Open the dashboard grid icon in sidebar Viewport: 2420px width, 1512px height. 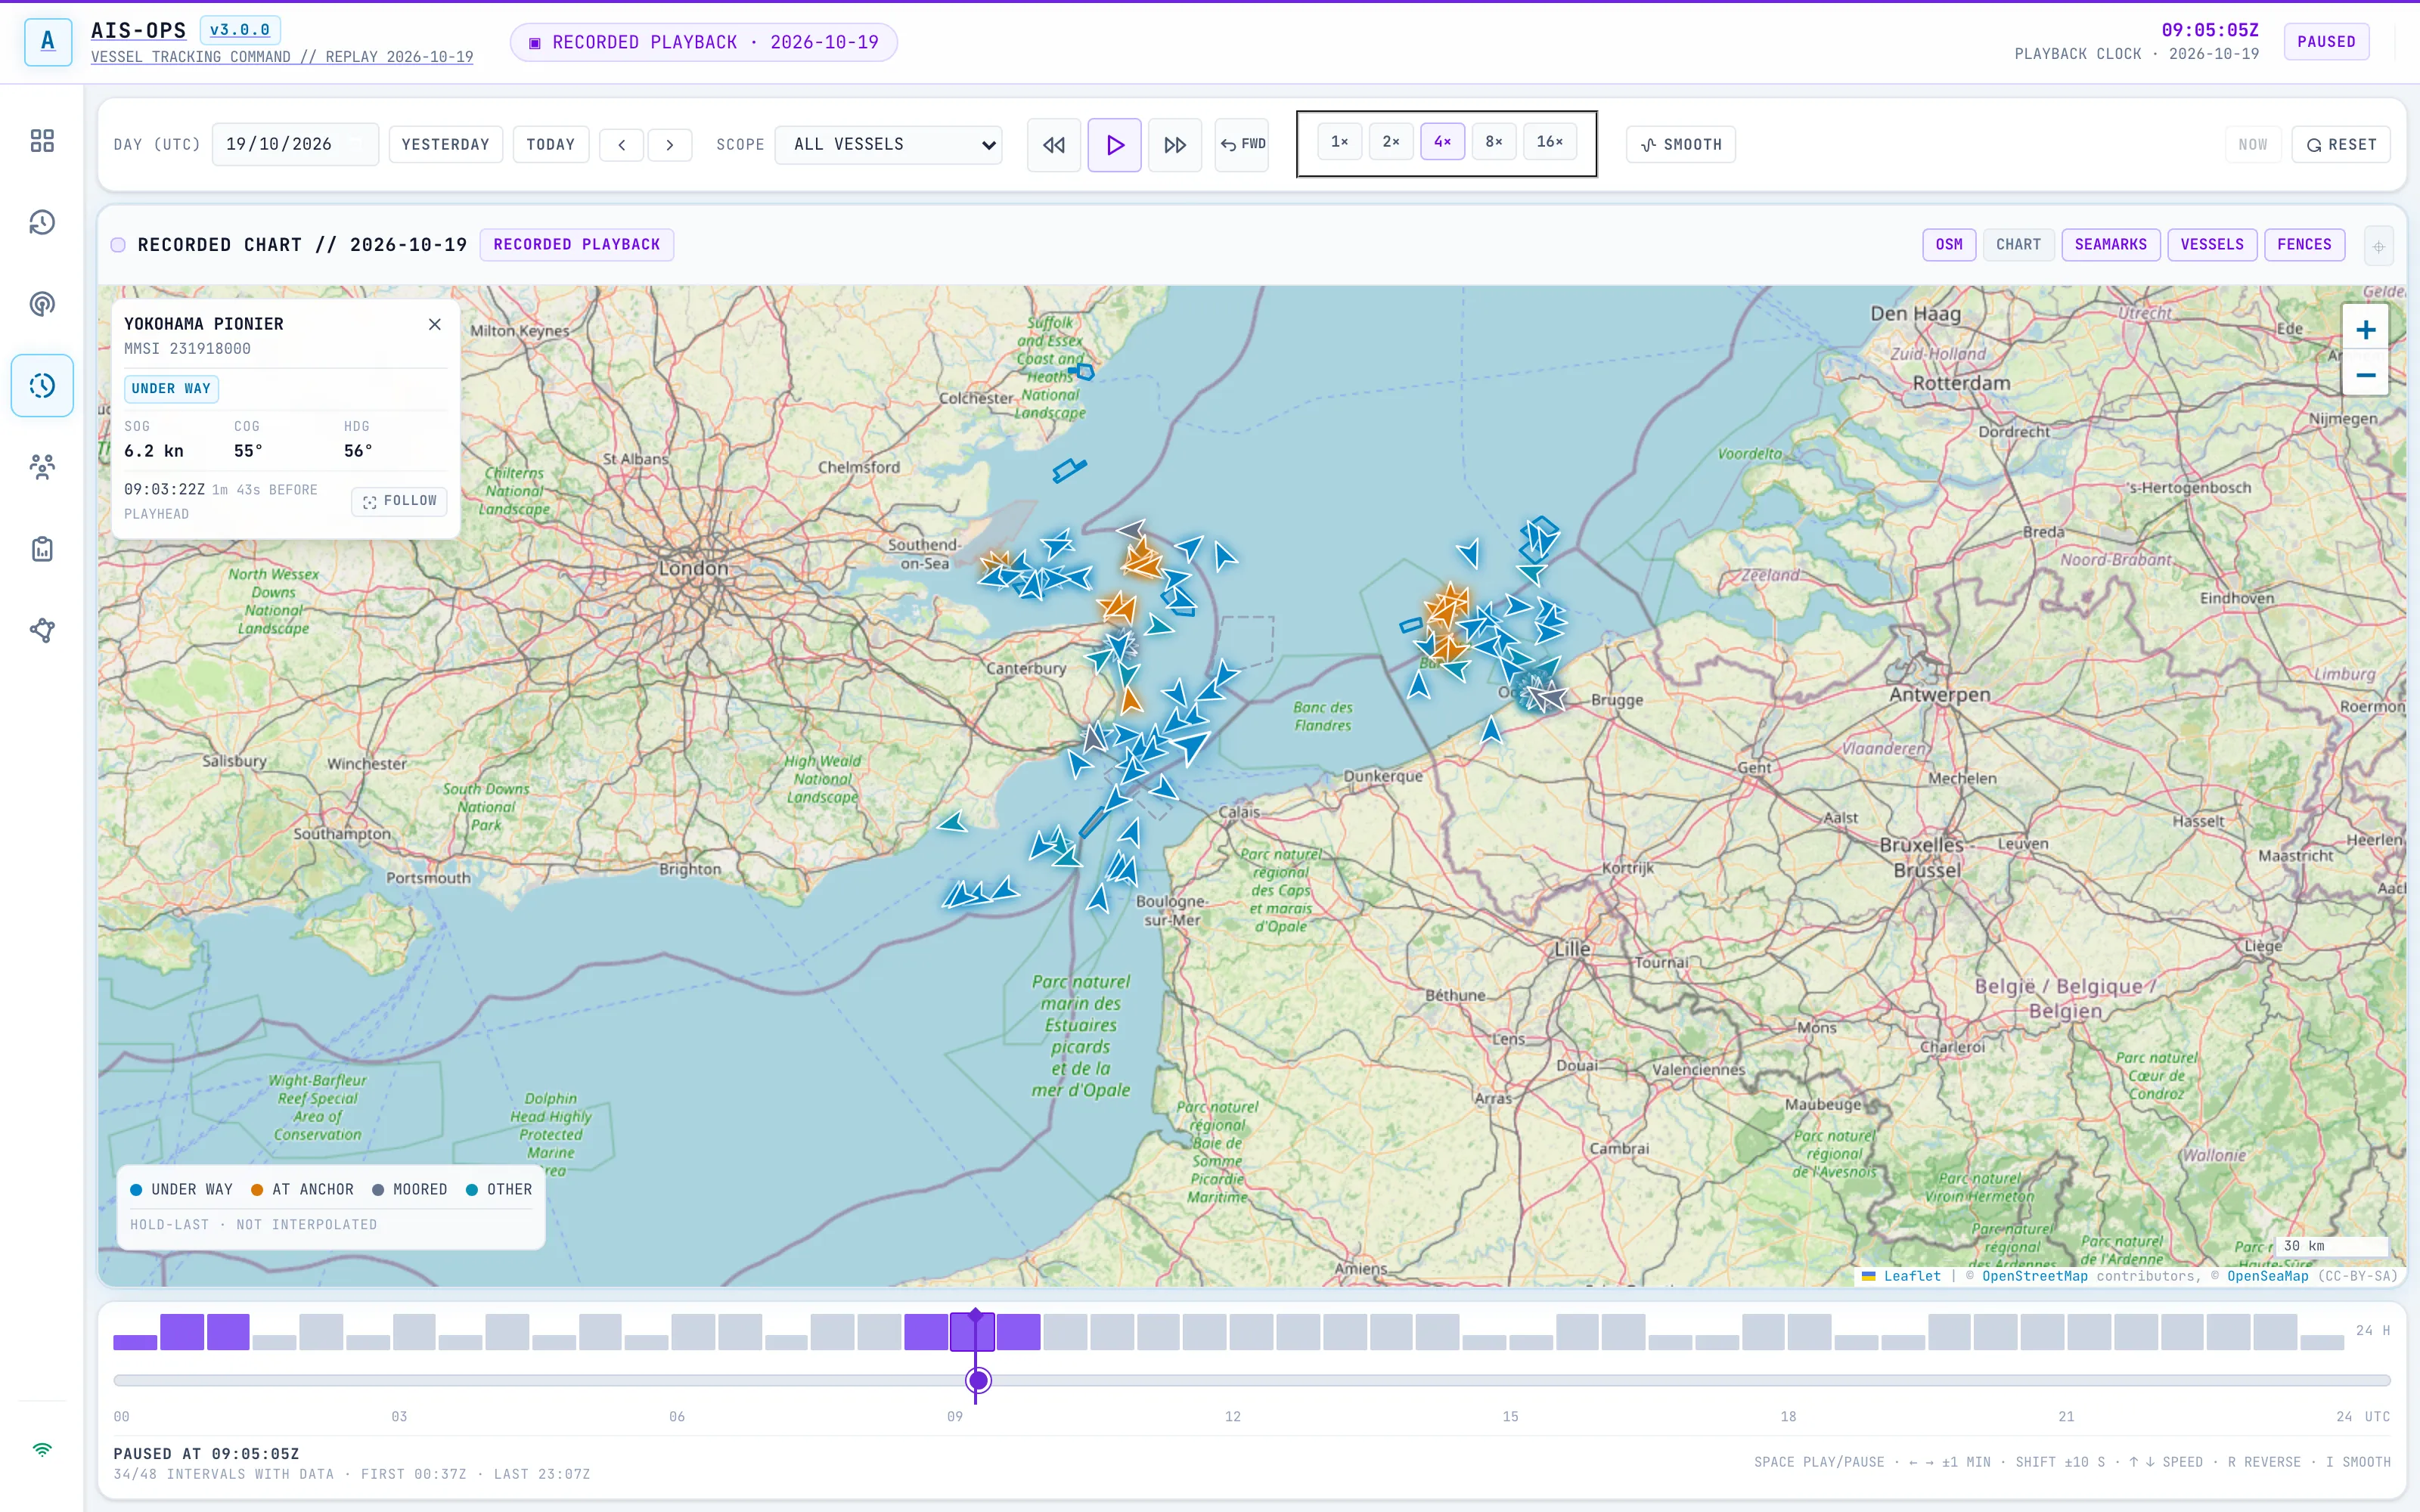[42, 141]
